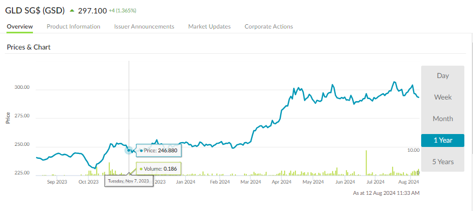Click the May 2024 axis label
The width and height of the screenshot is (473, 211).
[x=313, y=182]
